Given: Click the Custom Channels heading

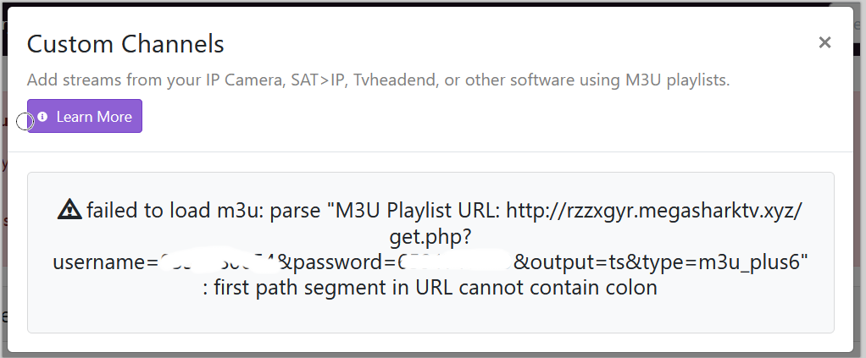Looking at the screenshot, I should (x=125, y=43).
